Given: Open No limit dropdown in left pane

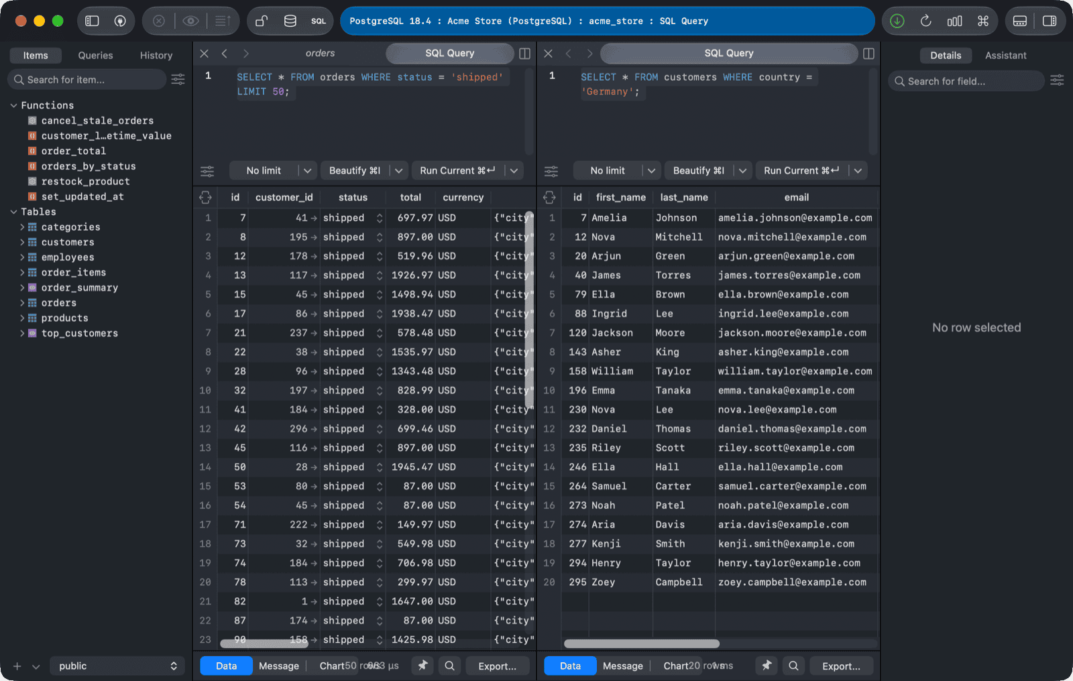Looking at the screenshot, I should pos(307,171).
